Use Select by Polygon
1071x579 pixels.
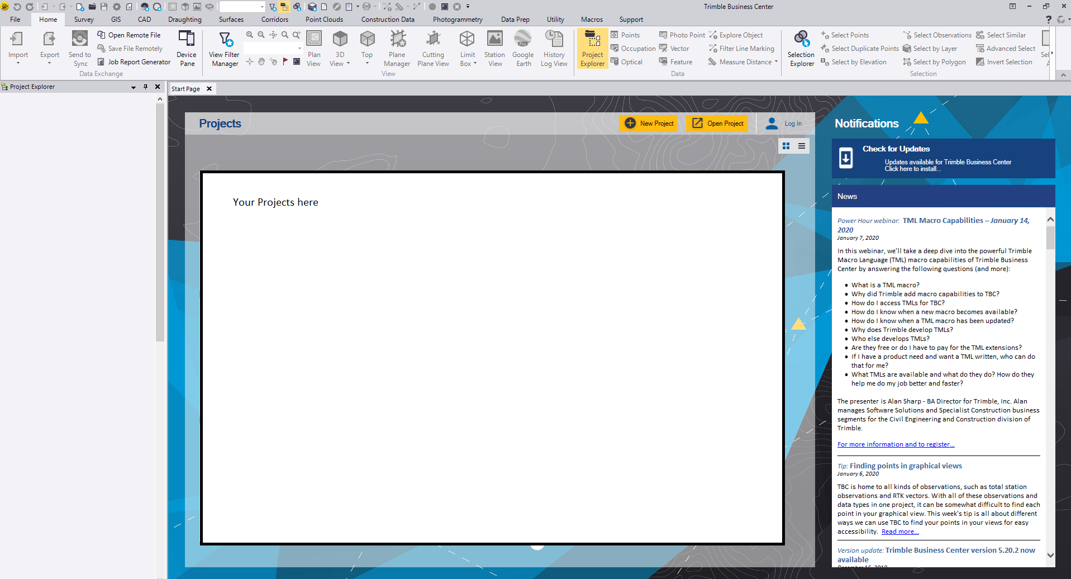(x=934, y=62)
